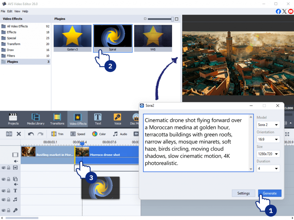Lock the music track
The height and width of the screenshot is (220, 294).
[x=9, y=200]
